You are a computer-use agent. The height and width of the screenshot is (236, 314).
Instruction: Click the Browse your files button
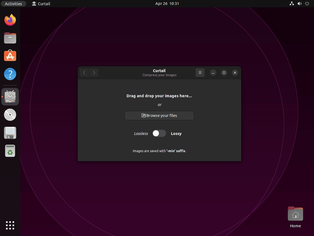click(159, 115)
